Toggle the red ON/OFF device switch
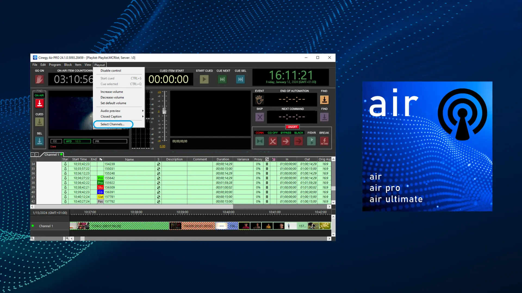 click(292, 127)
